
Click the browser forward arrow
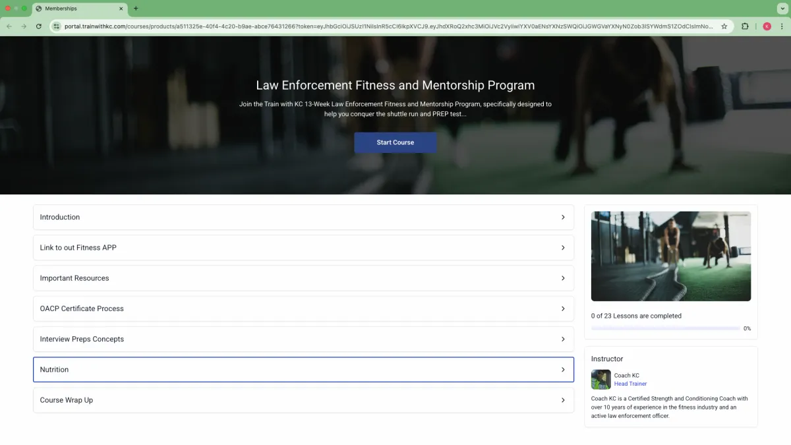click(24, 26)
